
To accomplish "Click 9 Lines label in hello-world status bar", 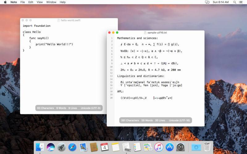I will (x=73, y=108).
